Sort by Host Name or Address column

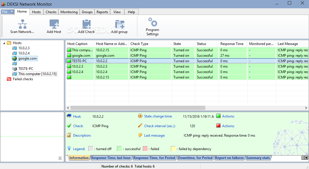pyautogui.click(x=112, y=44)
